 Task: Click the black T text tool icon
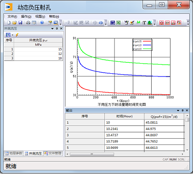(144, 23)
